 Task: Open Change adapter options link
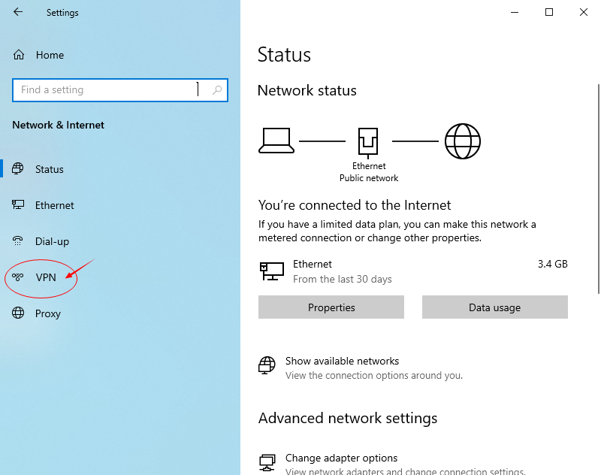341,458
